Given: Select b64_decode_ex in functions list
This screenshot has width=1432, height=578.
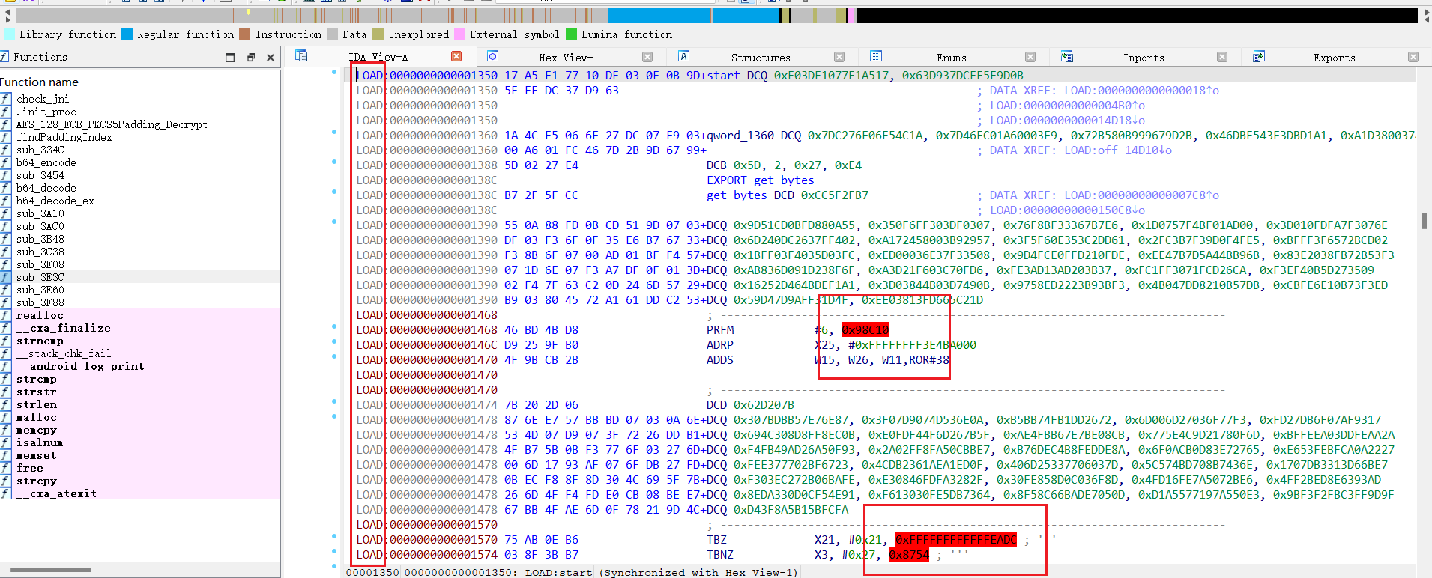Looking at the screenshot, I should 55,201.
